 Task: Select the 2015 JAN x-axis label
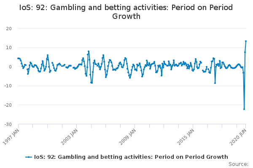coord(186,134)
